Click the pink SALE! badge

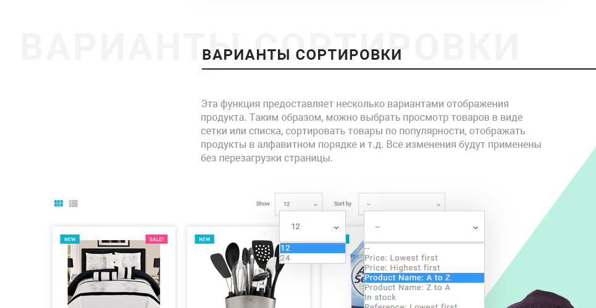[x=156, y=240]
